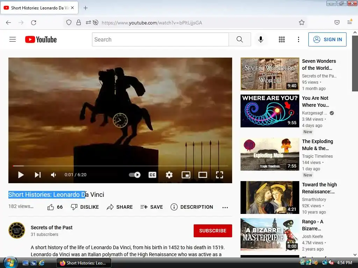This screenshot has height=268, width=358.
Task: Open The Exploding Mule video thumbnail
Action: [270, 154]
